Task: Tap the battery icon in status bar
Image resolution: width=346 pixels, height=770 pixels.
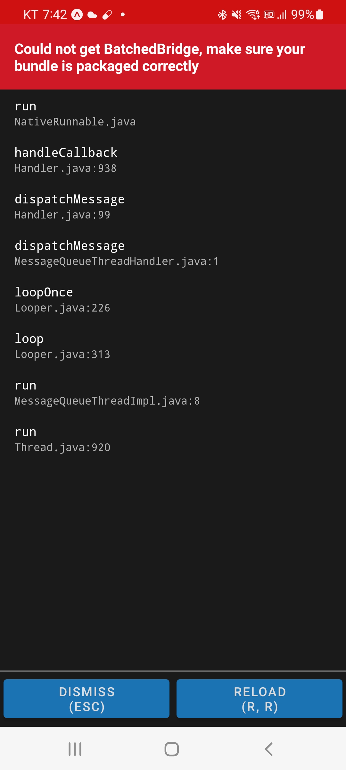Action: (320, 15)
